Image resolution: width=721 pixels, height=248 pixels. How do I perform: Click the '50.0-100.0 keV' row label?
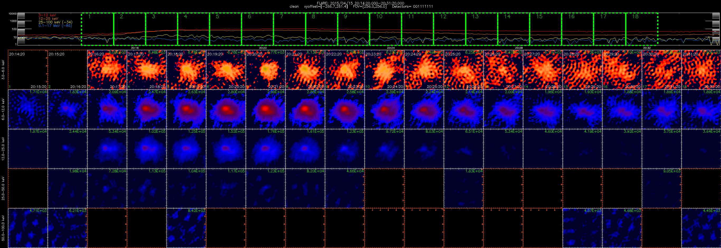[3, 228]
